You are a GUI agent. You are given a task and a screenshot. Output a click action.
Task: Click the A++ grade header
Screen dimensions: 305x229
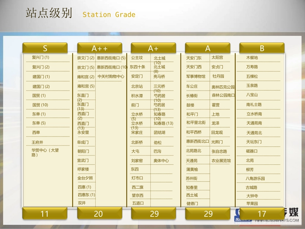point(100,48)
